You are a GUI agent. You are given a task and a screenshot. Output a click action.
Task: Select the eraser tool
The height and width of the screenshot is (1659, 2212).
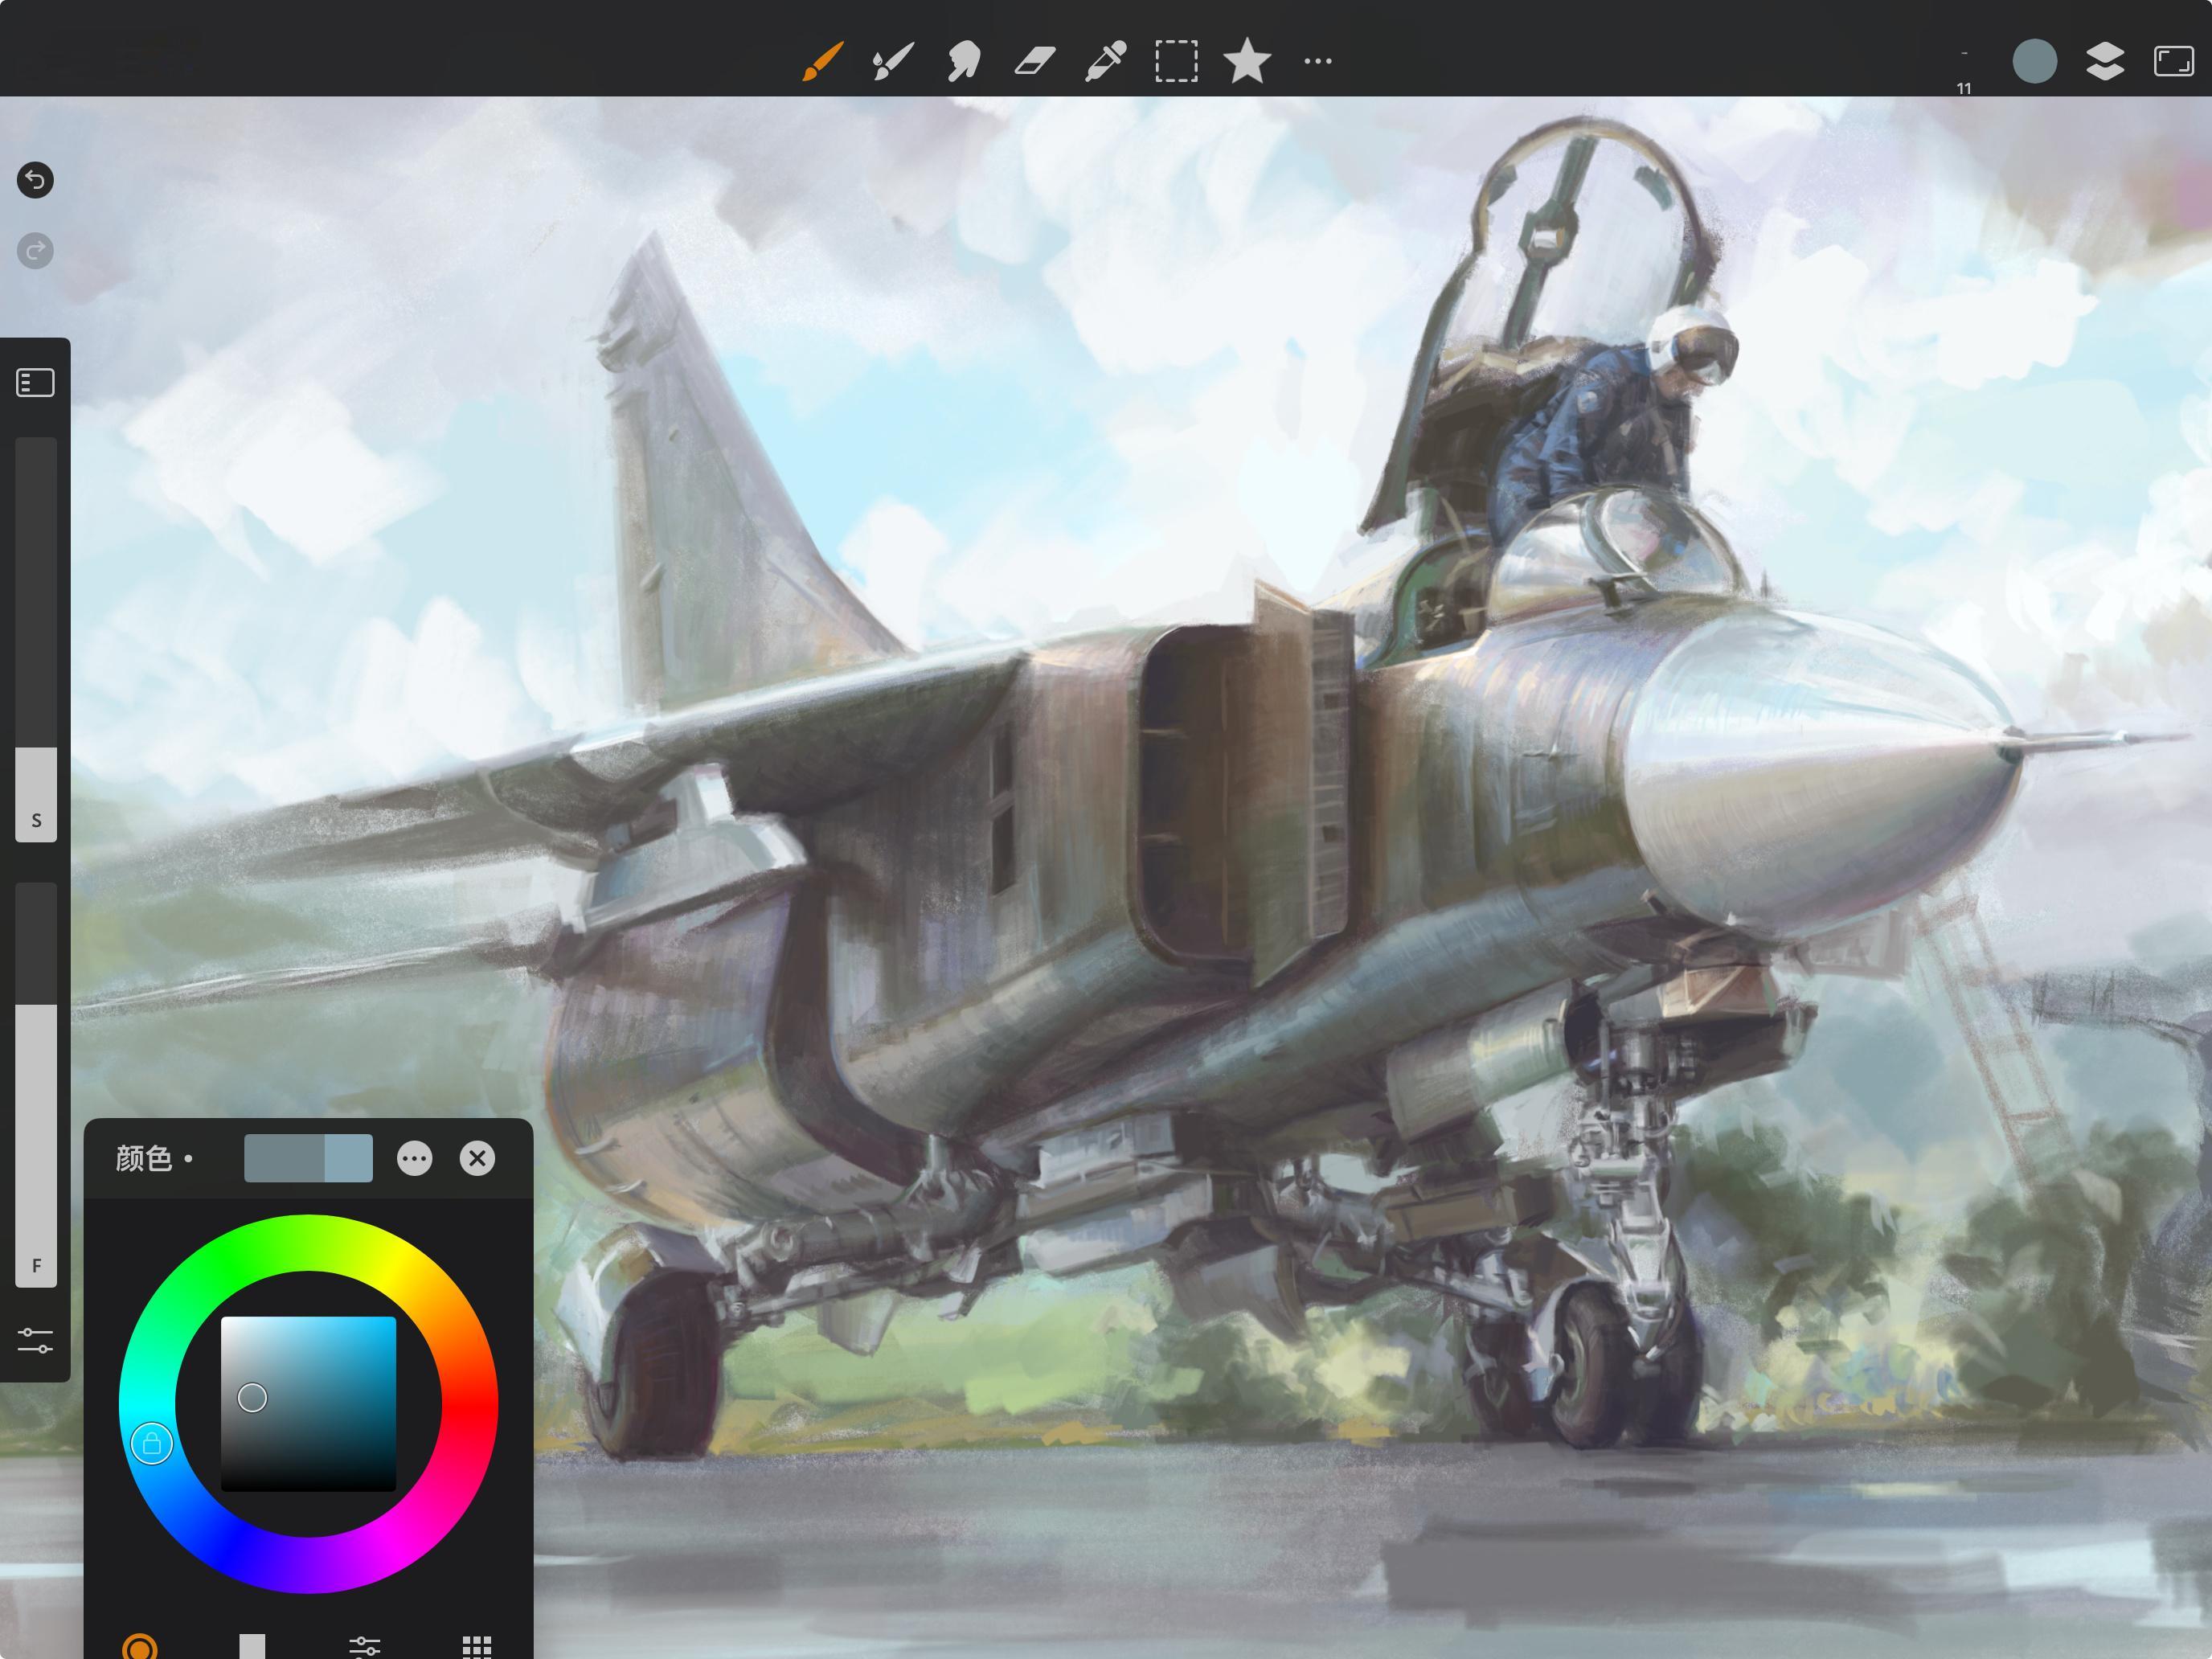(x=1035, y=61)
